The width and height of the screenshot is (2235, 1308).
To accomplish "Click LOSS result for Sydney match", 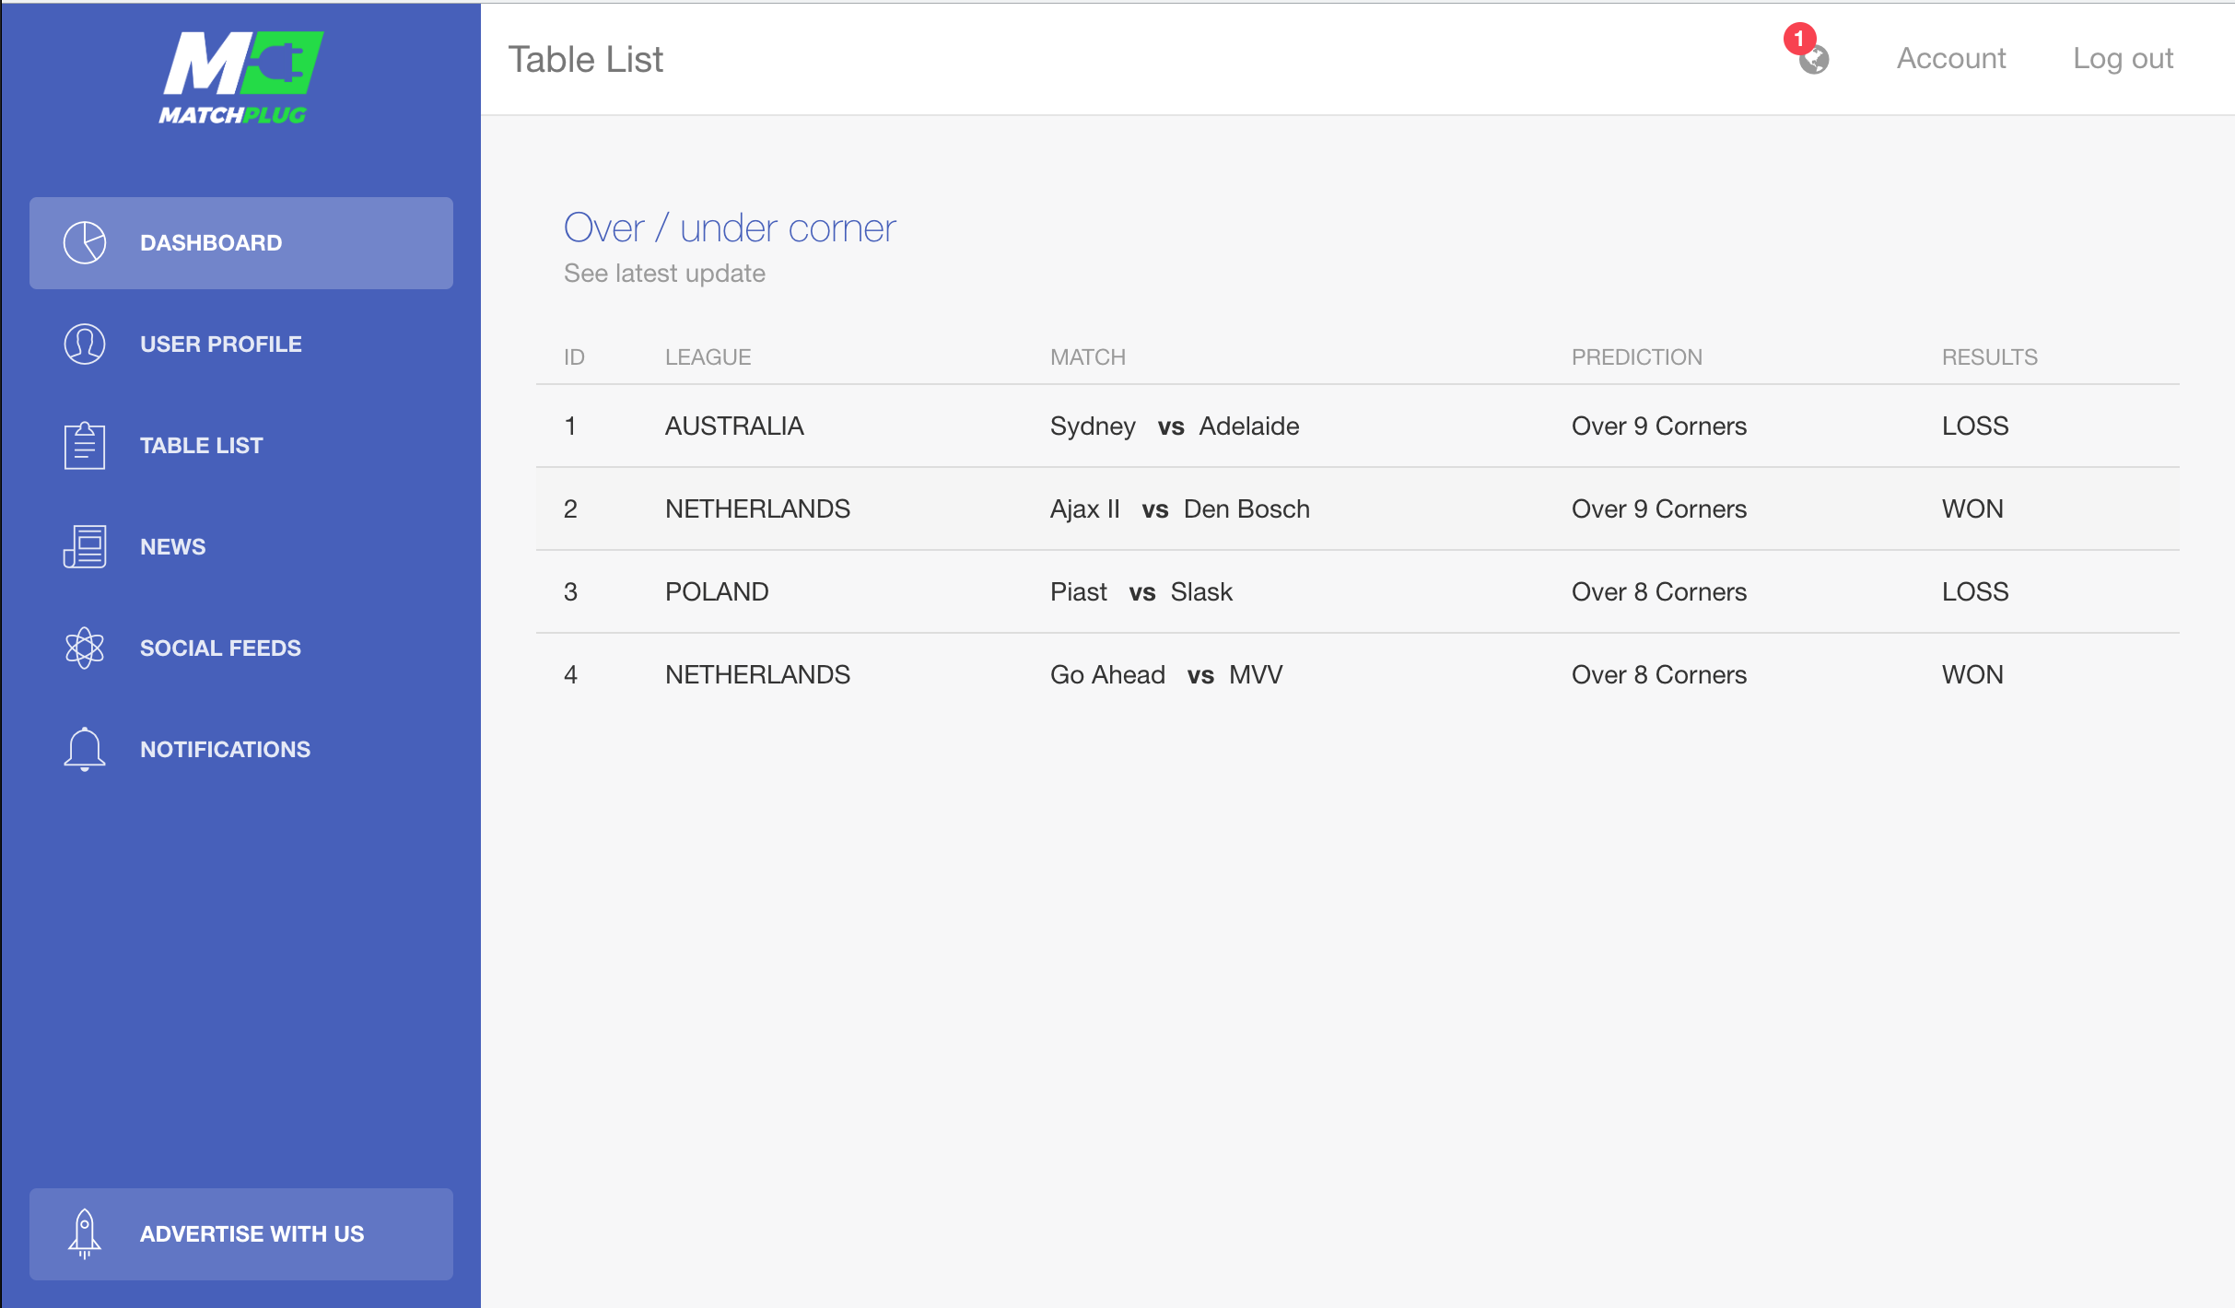I will [1975, 426].
